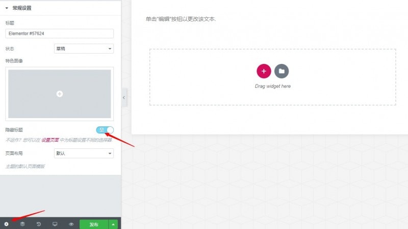Switch responsive mode via monitor icon

pos(55,224)
